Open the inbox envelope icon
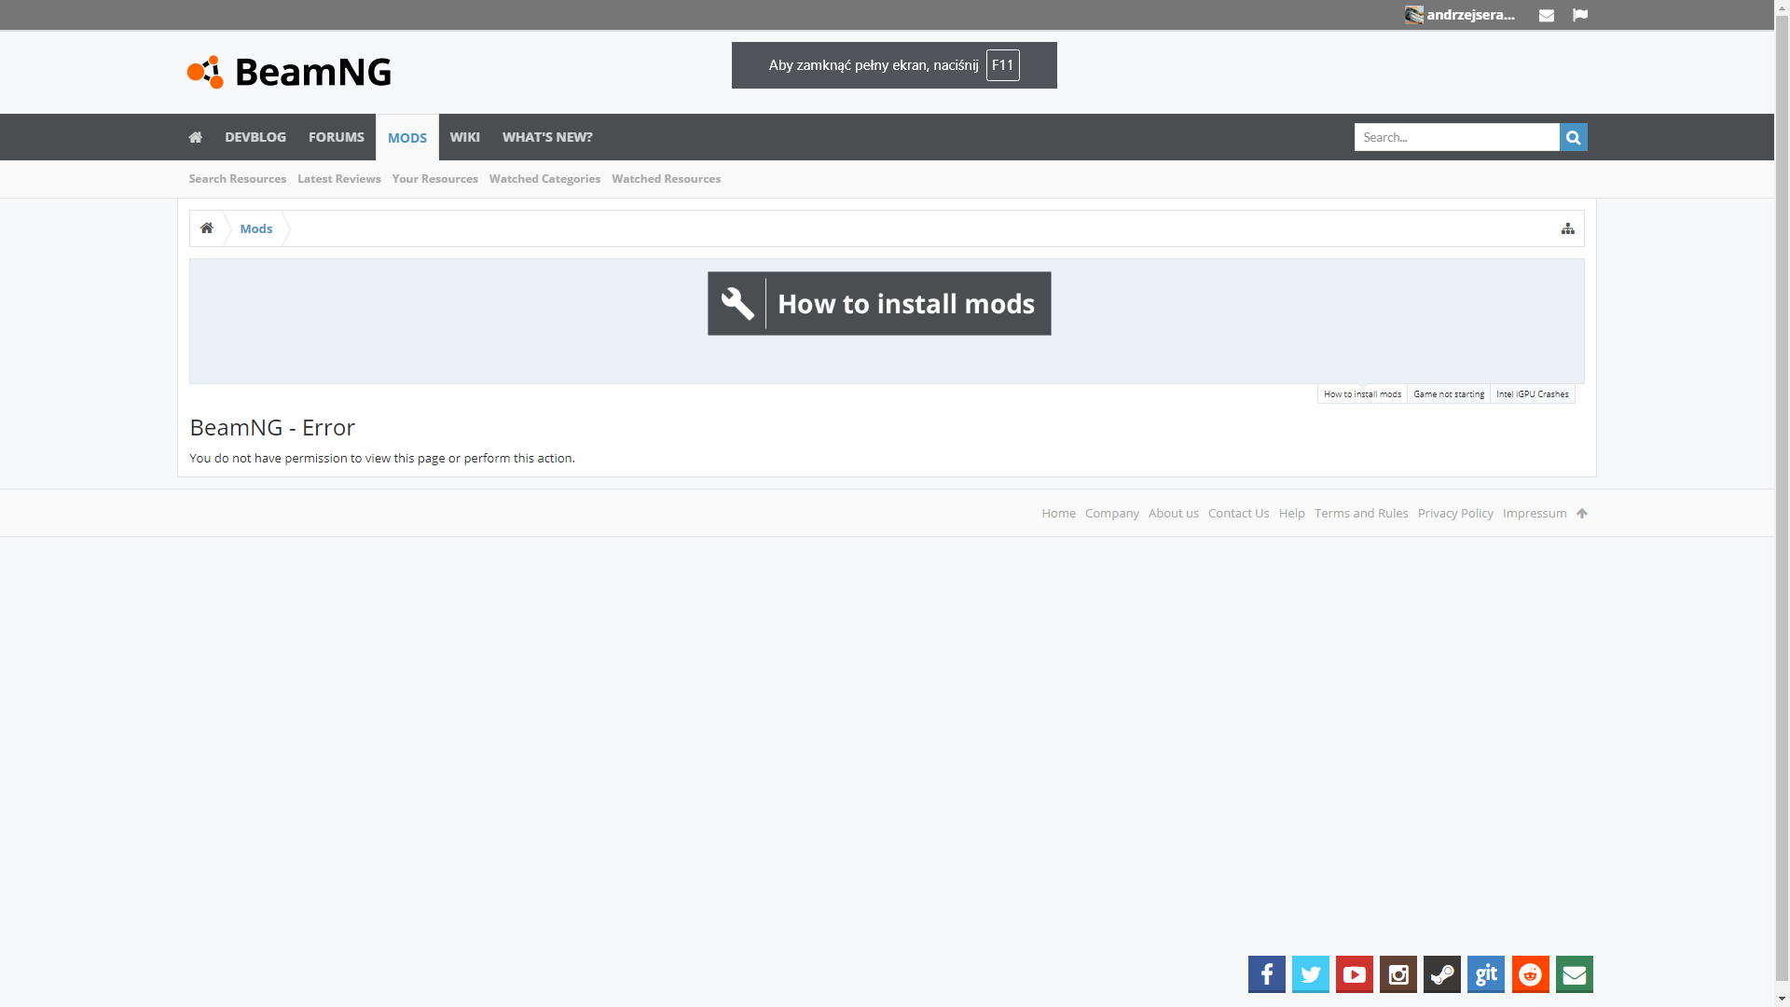 (x=1546, y=15)
